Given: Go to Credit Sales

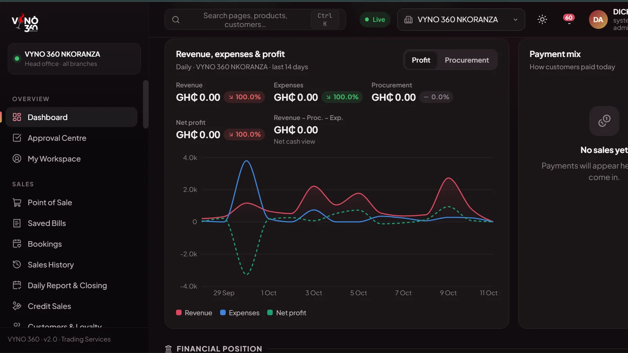Looking at the screenshot, I should pyautogui.click(x=71, y=306).
